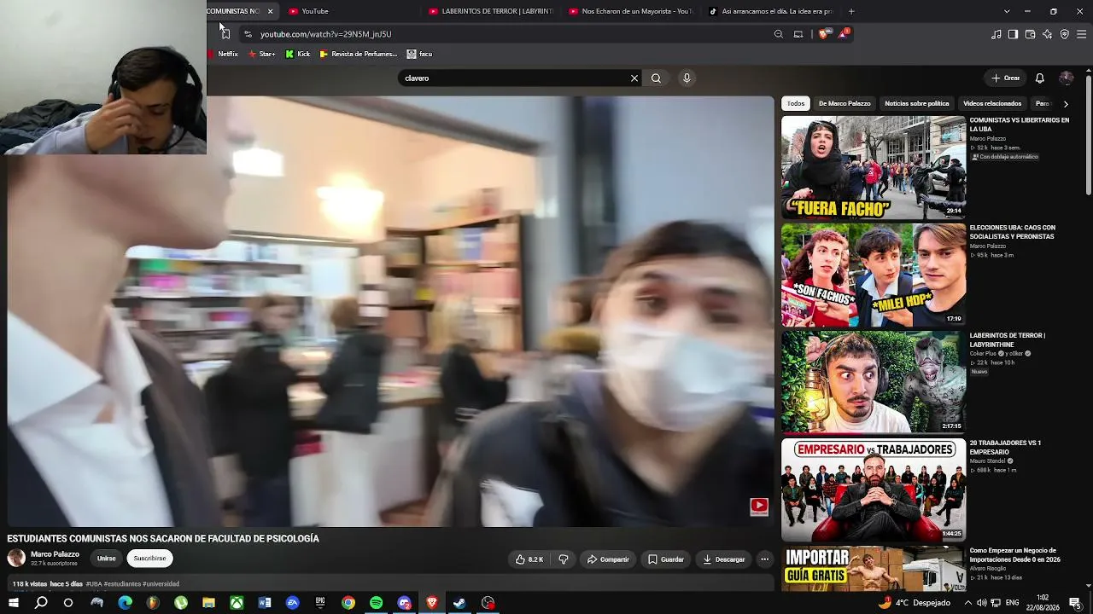Click the Brave Rewards triangle icon
Image resolution: width=1093 pixels, height=614 pixels.
pyautogui.click(x=844, y=34)
